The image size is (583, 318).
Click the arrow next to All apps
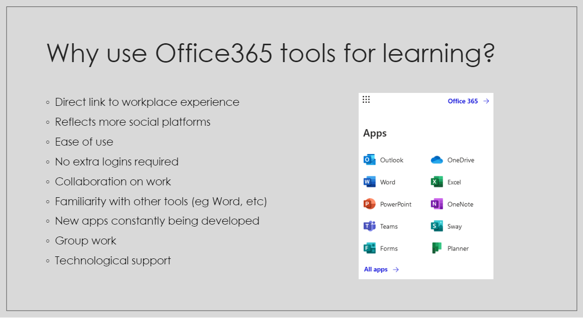coord(396,270)
